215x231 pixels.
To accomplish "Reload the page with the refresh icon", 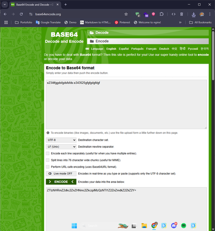I will [x=21, y=14].
